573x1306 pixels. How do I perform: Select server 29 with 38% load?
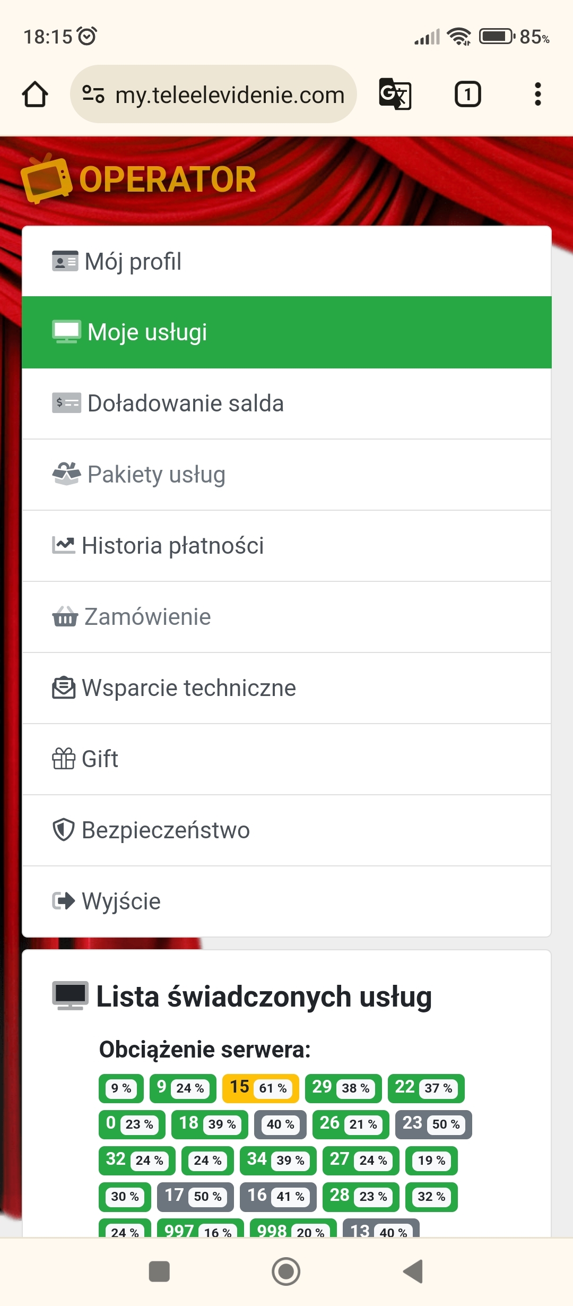343,1088
